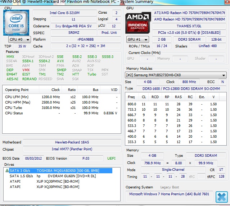Click the AMD Radeon Graphics logo
Image resolution: width=230 pixels, height=206 pixels.
coord(138,23)
